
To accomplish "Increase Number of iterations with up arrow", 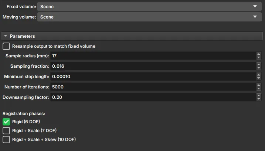I will pos(259,85).
